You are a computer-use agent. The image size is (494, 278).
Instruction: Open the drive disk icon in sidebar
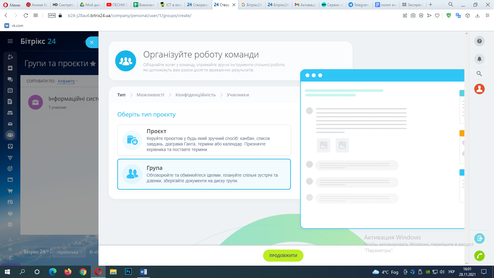[x=10, y=113]
